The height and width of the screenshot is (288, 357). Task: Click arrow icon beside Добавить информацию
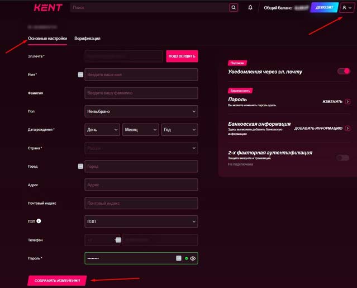tap(348, 128)
